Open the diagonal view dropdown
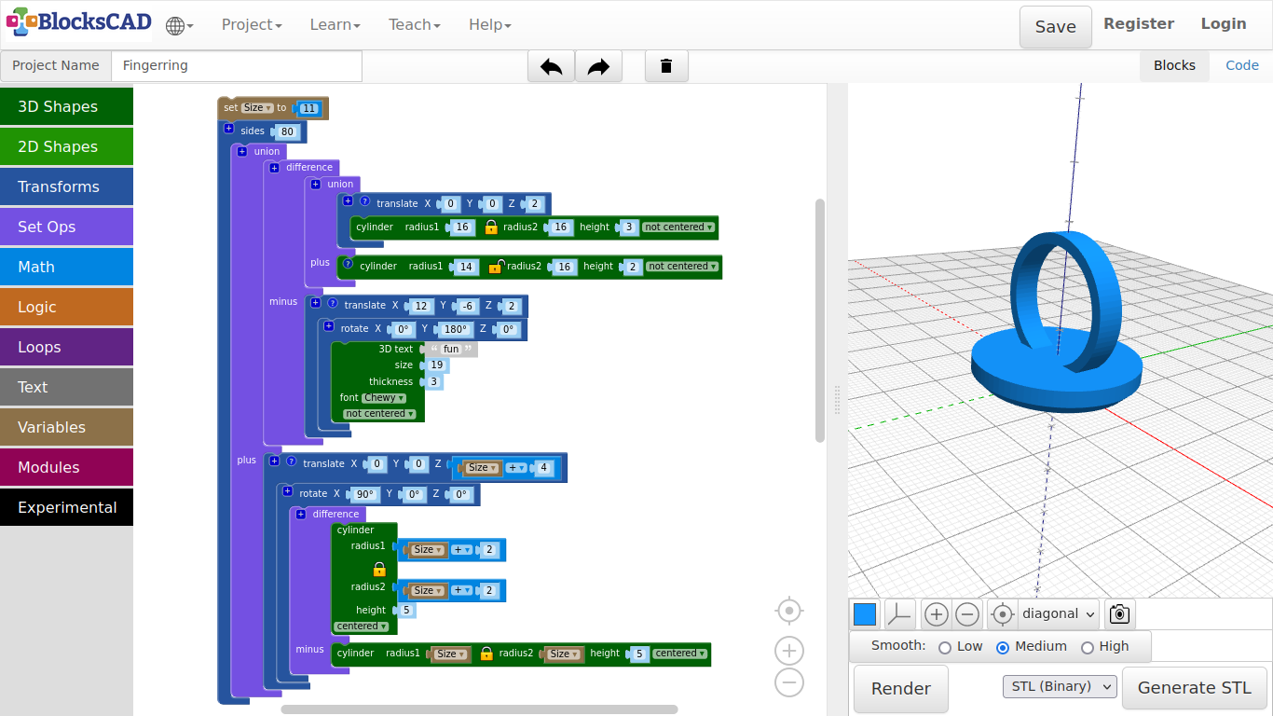Viewport: 1273px width, 716px height. (x=1058, y=614)
